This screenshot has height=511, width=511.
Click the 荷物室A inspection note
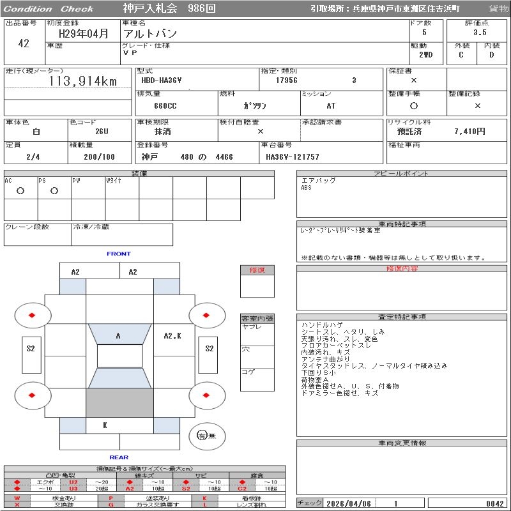[315, 379]
